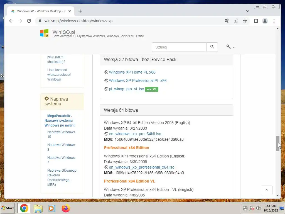The width and height of the screenshot is (285, 214).
Task: Click the Action Center flag tray icon
Action: [252, 208]
